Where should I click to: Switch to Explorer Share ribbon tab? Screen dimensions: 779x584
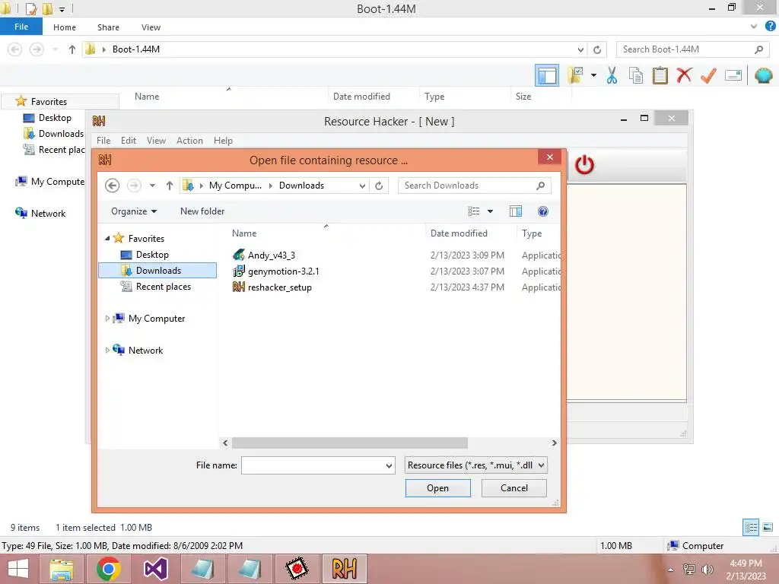coord(108,27)
